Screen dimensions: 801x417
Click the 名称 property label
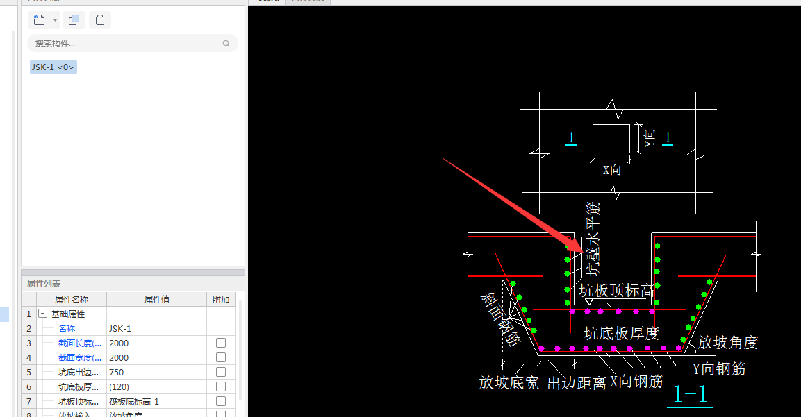pyautogui.click(x=67, y=329)
